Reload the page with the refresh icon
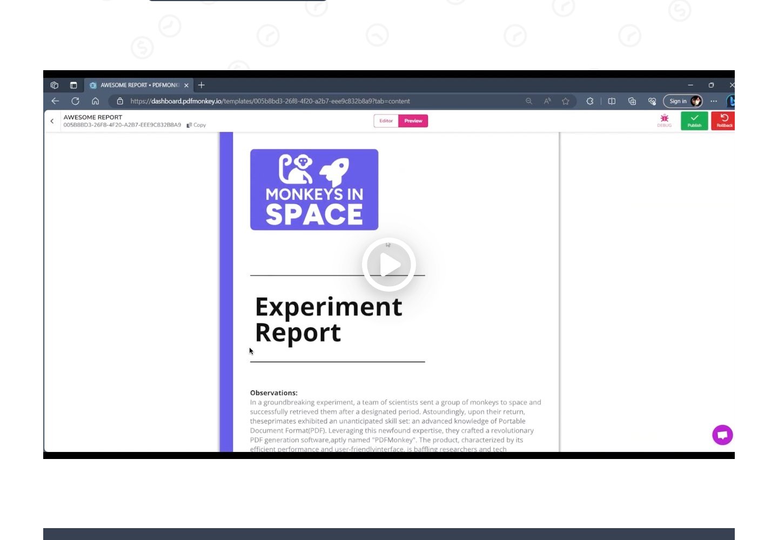This screenshot has height=540, width=778. tap(75, 101)
